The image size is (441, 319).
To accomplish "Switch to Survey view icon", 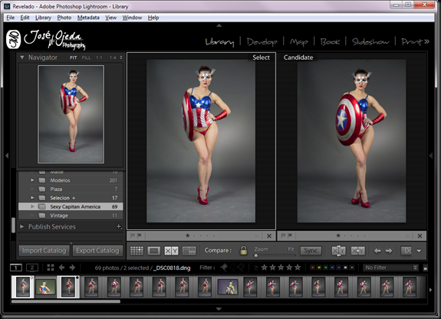I will [189, 250].
